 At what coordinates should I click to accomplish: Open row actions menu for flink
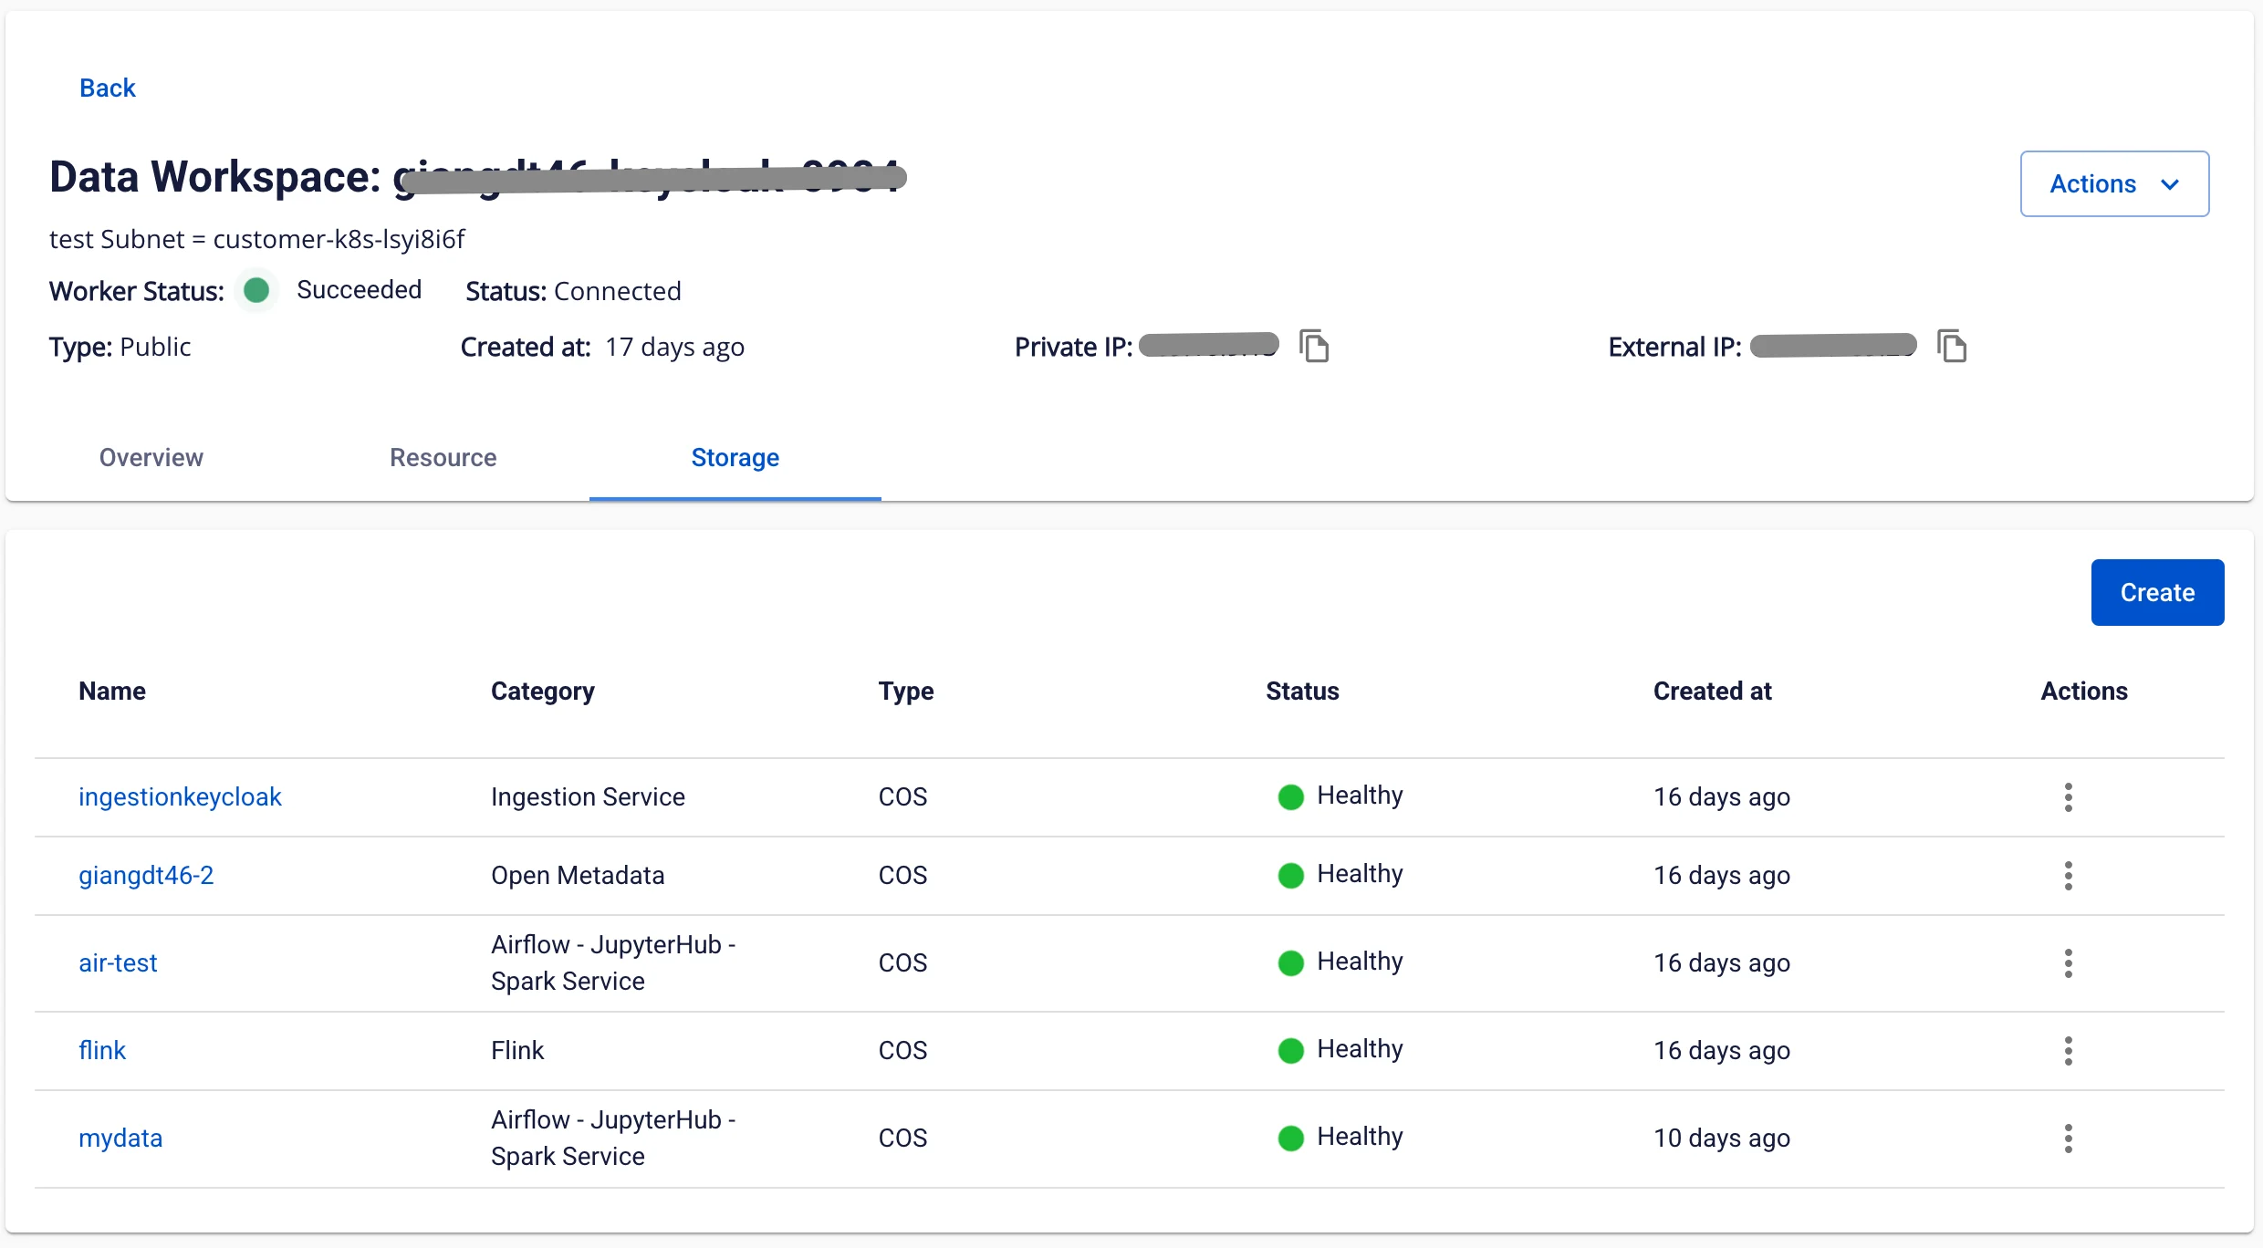[x=2069, y=1051]
